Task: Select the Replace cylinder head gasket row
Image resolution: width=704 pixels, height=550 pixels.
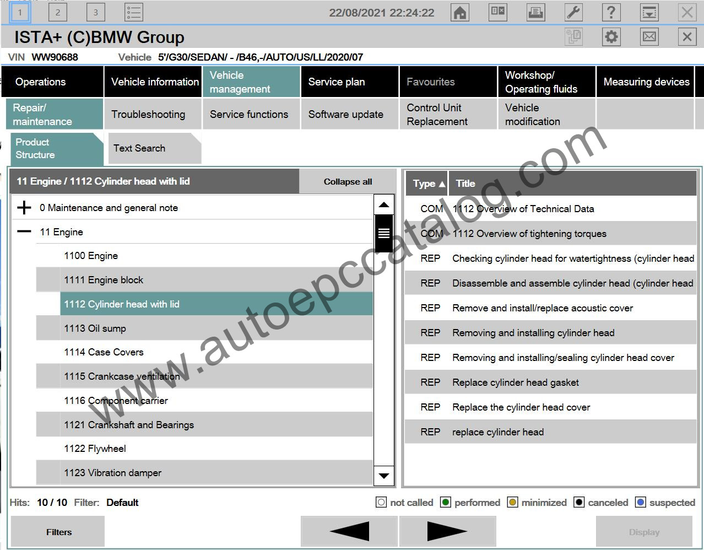Action: (551, 382)
